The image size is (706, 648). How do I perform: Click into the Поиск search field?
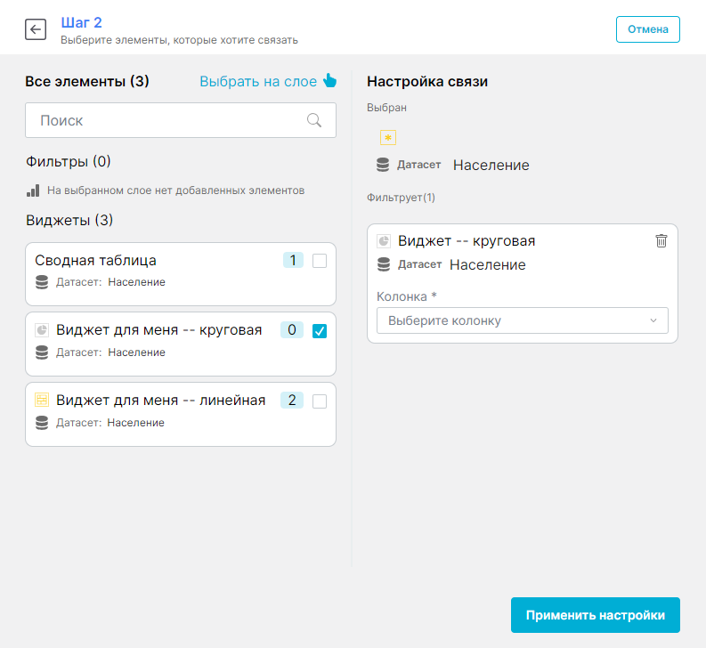click(x=169, y=120)
